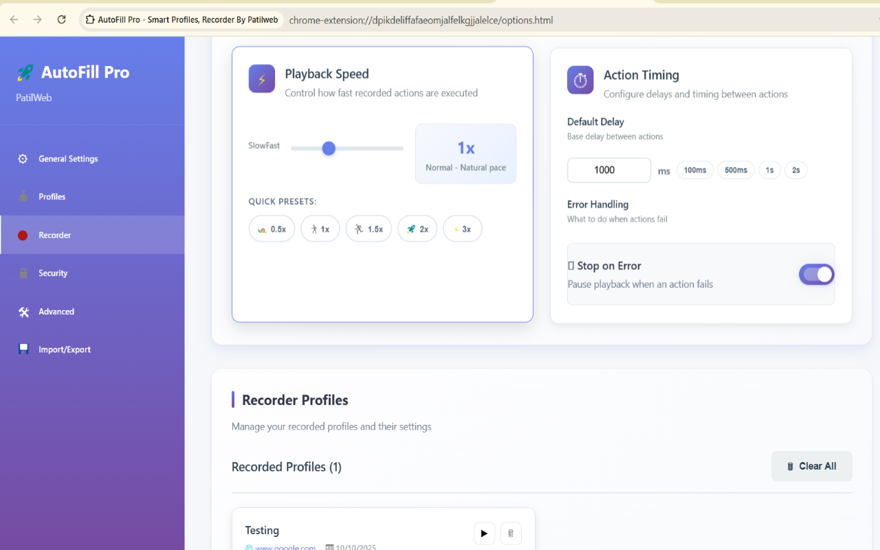This screenshot has width=880, height=550.
Task: Open Profiles section
Action: tap(92, 197)
